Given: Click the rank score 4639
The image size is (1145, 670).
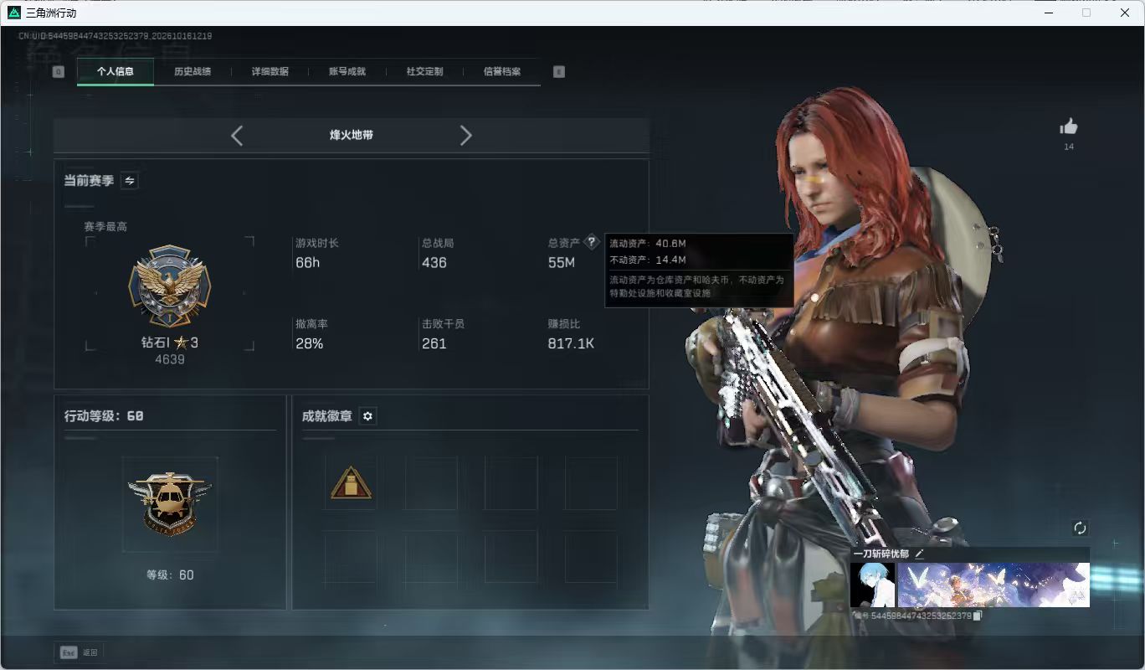Looking at the screenshot, I should pos(170,359).
